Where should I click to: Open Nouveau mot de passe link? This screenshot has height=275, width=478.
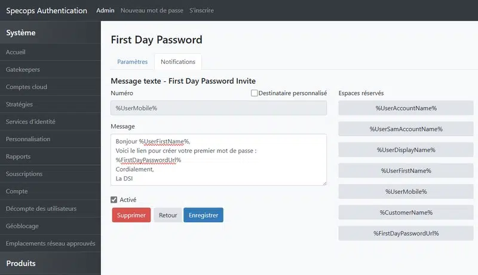click(152, 11)
